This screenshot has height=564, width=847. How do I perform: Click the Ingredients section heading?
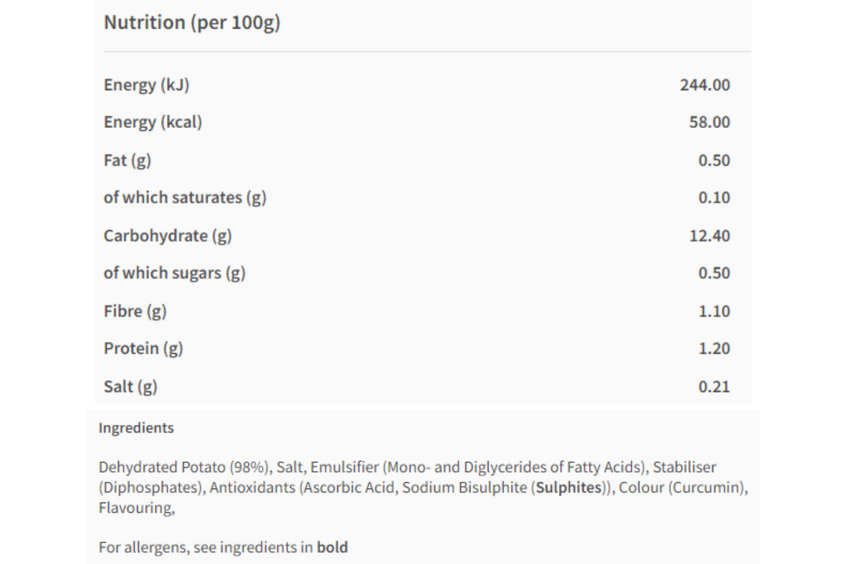[136, 428]
